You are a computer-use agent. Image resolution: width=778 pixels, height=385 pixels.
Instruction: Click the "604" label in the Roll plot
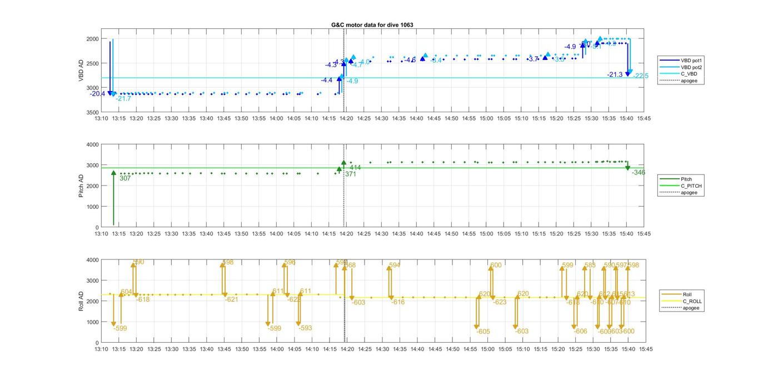pos(127,292)
